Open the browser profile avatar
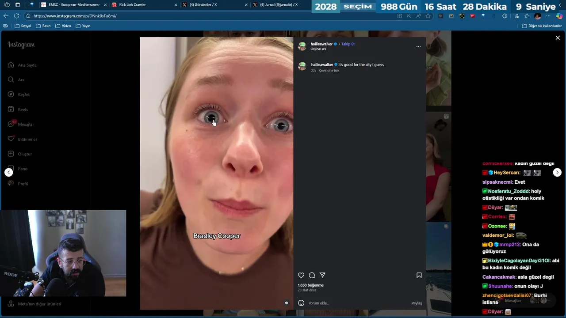566x318 pixels. 538,16
